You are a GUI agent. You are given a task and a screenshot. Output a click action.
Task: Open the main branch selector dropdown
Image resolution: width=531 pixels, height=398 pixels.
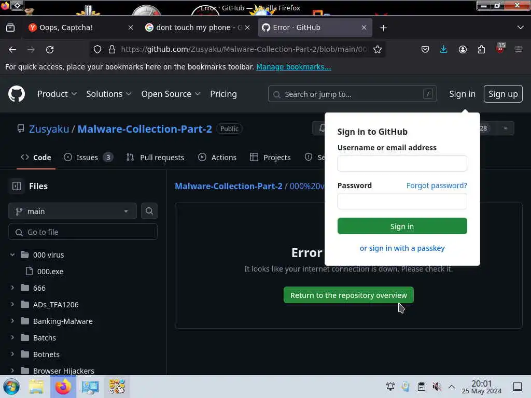(73, 211)
